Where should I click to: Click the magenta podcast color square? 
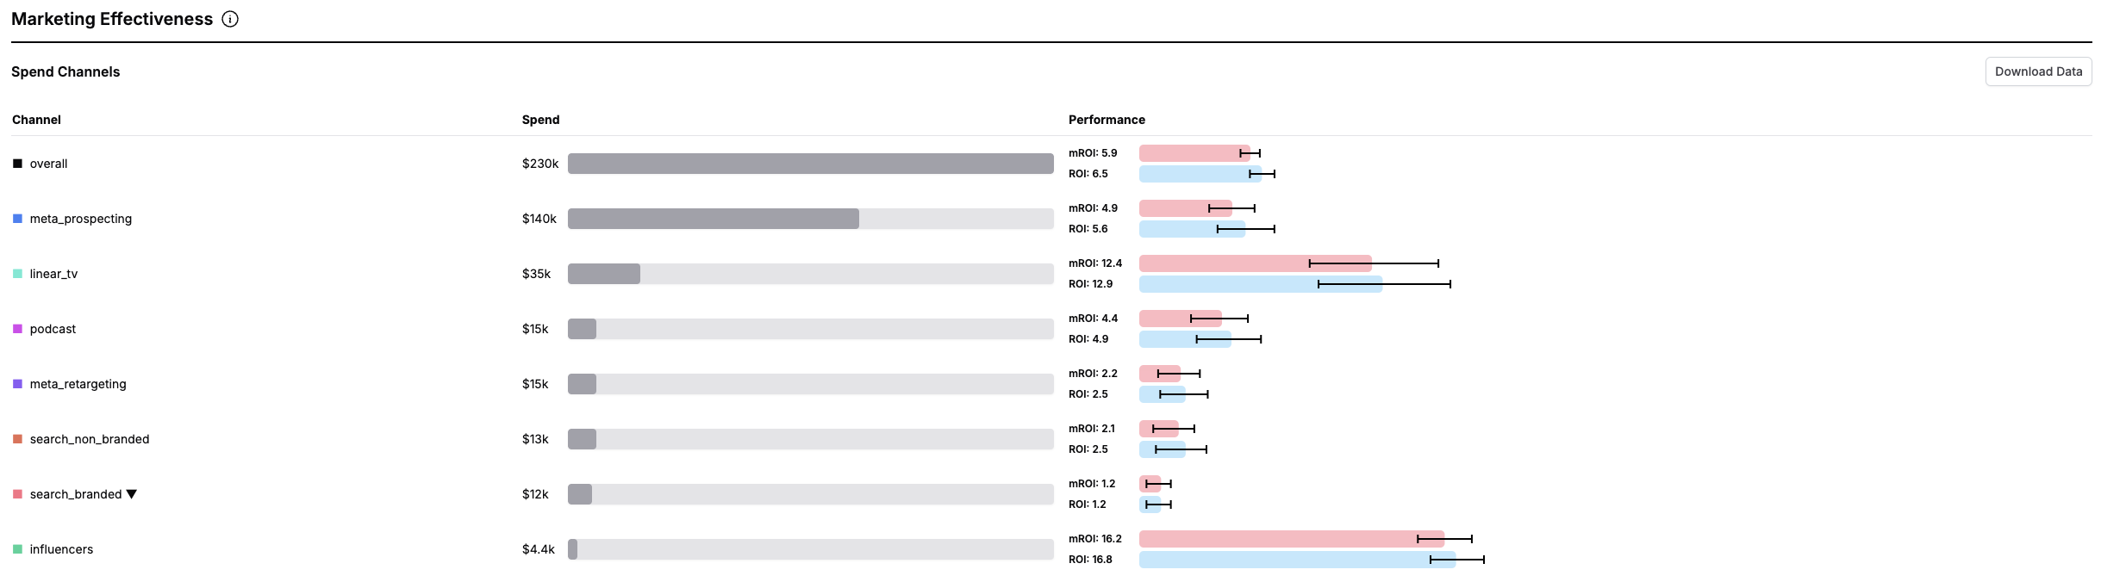[x=17, y=329]
